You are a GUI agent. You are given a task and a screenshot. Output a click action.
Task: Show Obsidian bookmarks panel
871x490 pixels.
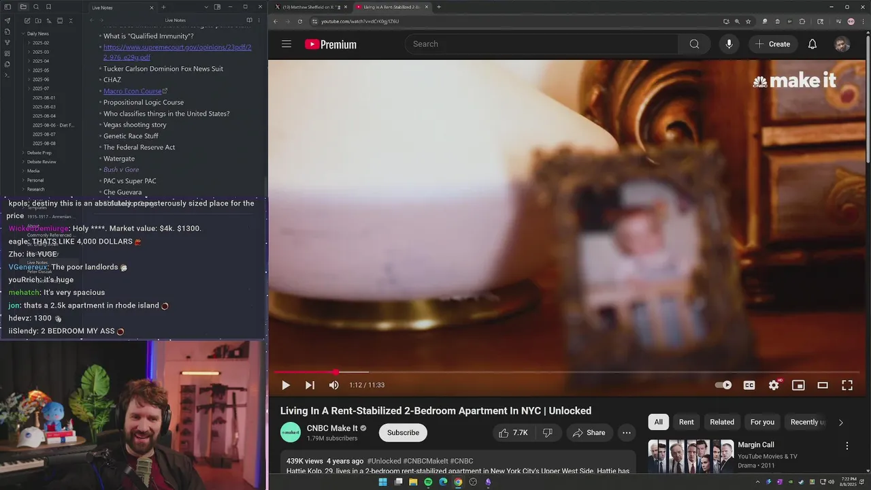tap(48, 7)
